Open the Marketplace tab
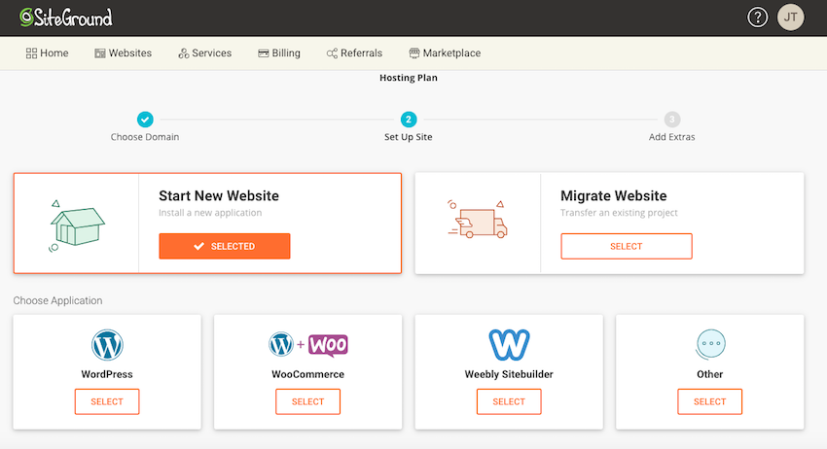 445,52
